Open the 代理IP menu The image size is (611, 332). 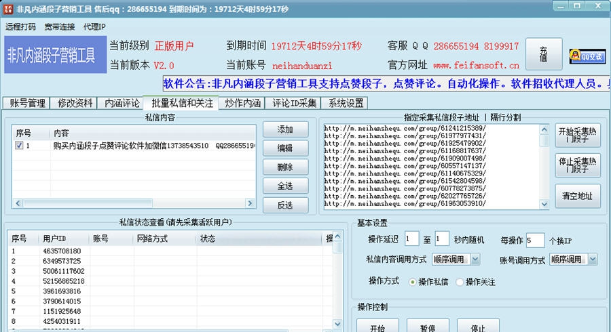click(94, 27)
